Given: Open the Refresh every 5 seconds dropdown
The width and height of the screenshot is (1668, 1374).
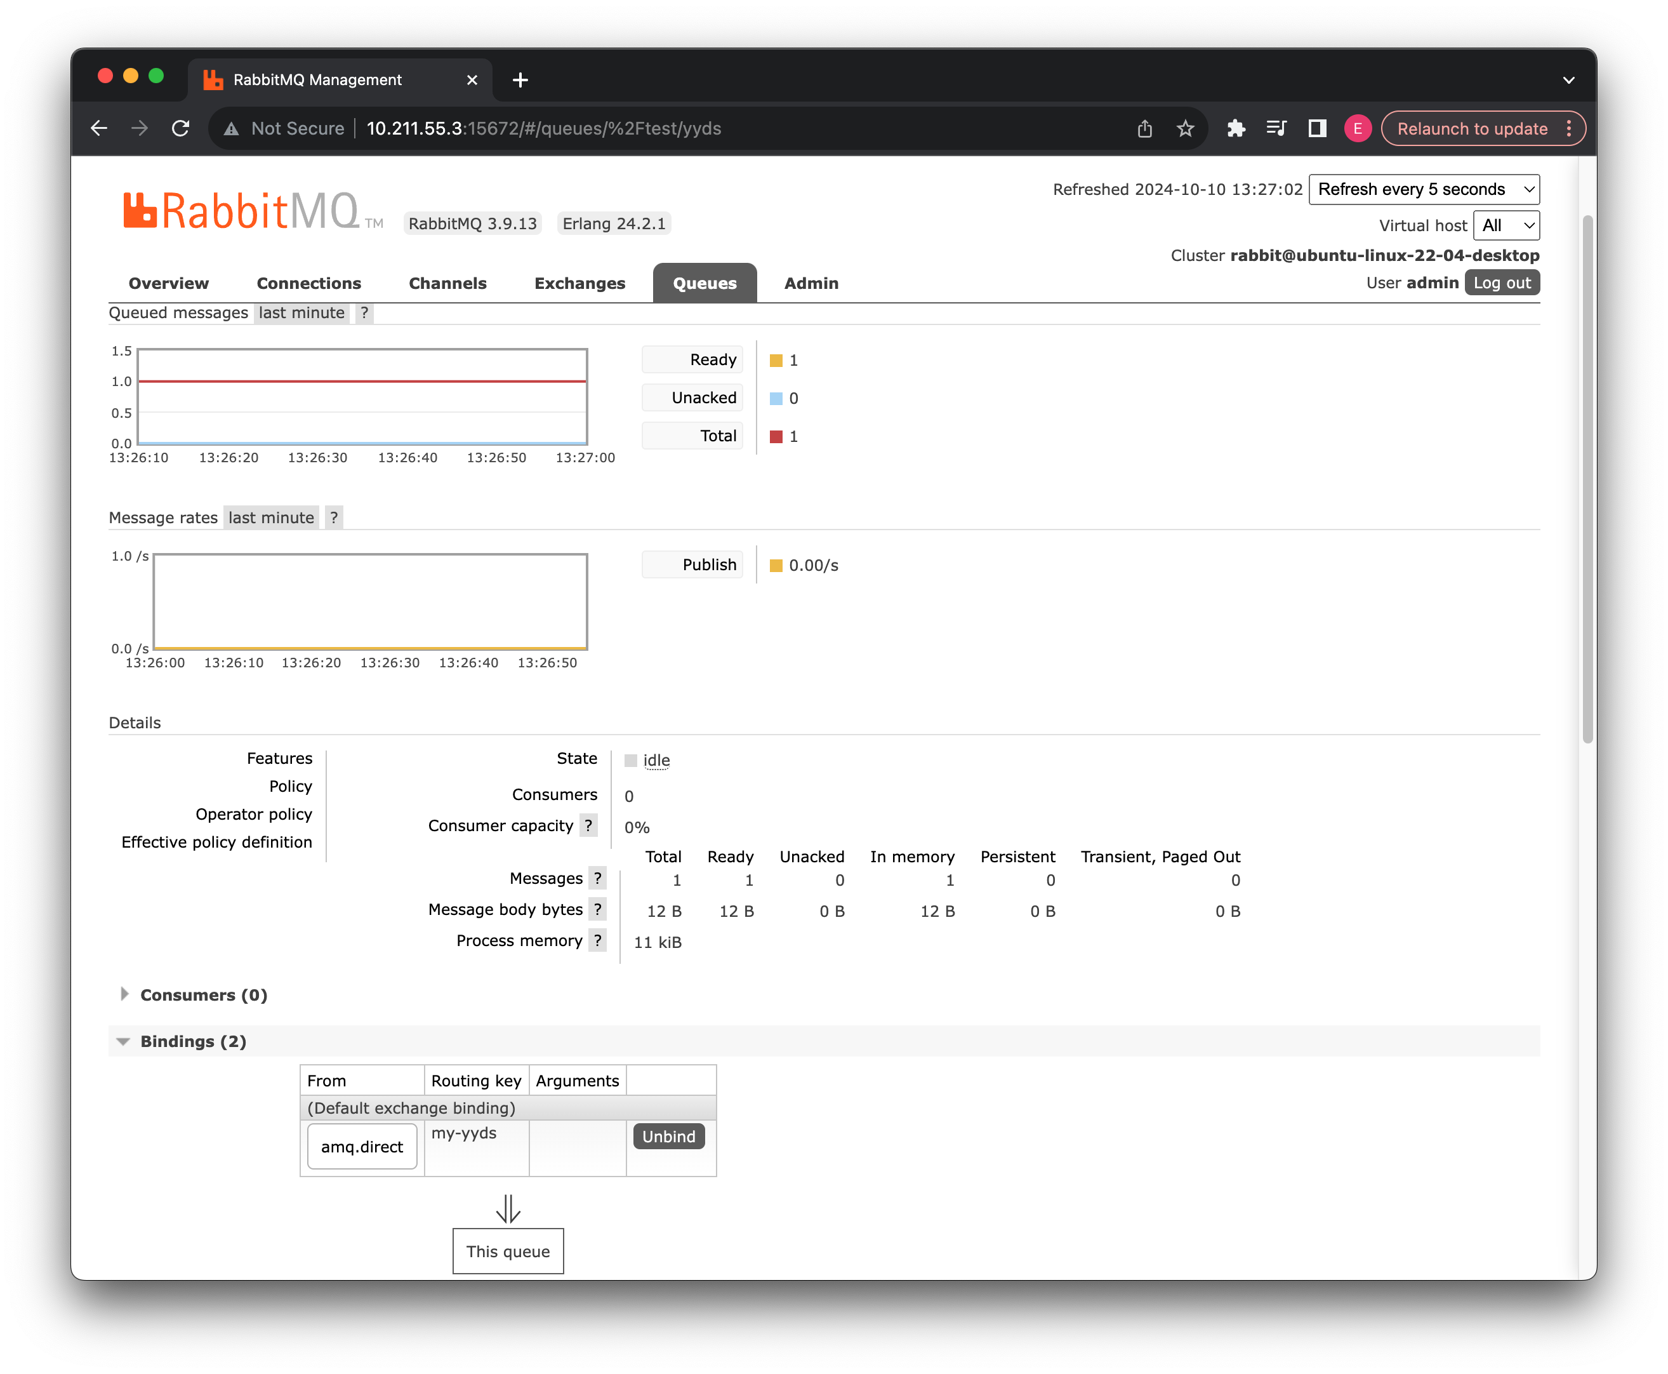Looking at the screenshot, I should (1424, 189).
